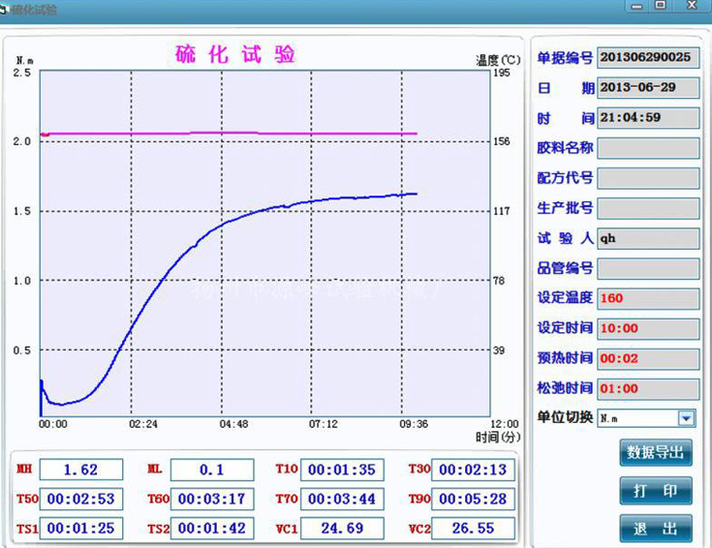
Task: Select the 单据编号 field 201306290025
Action: point(648,57)
